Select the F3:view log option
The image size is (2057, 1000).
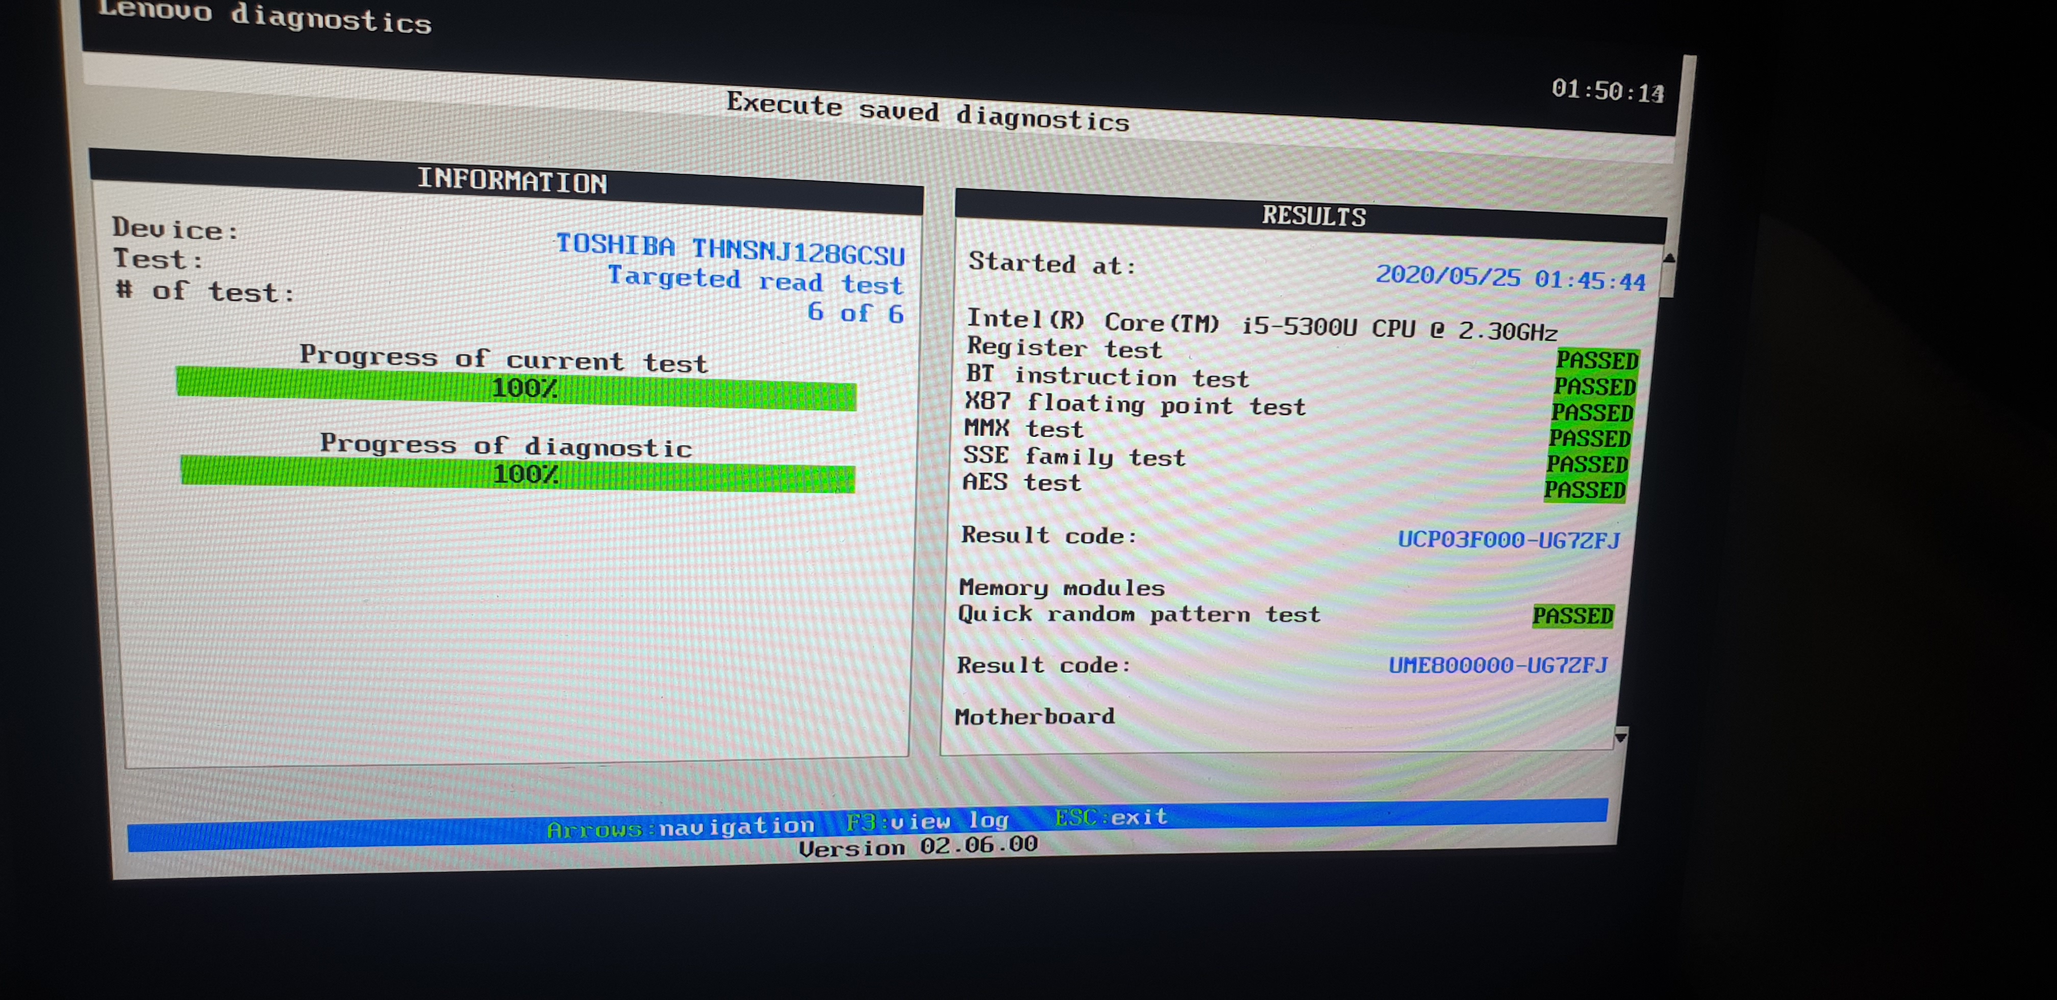pos(927,821)
